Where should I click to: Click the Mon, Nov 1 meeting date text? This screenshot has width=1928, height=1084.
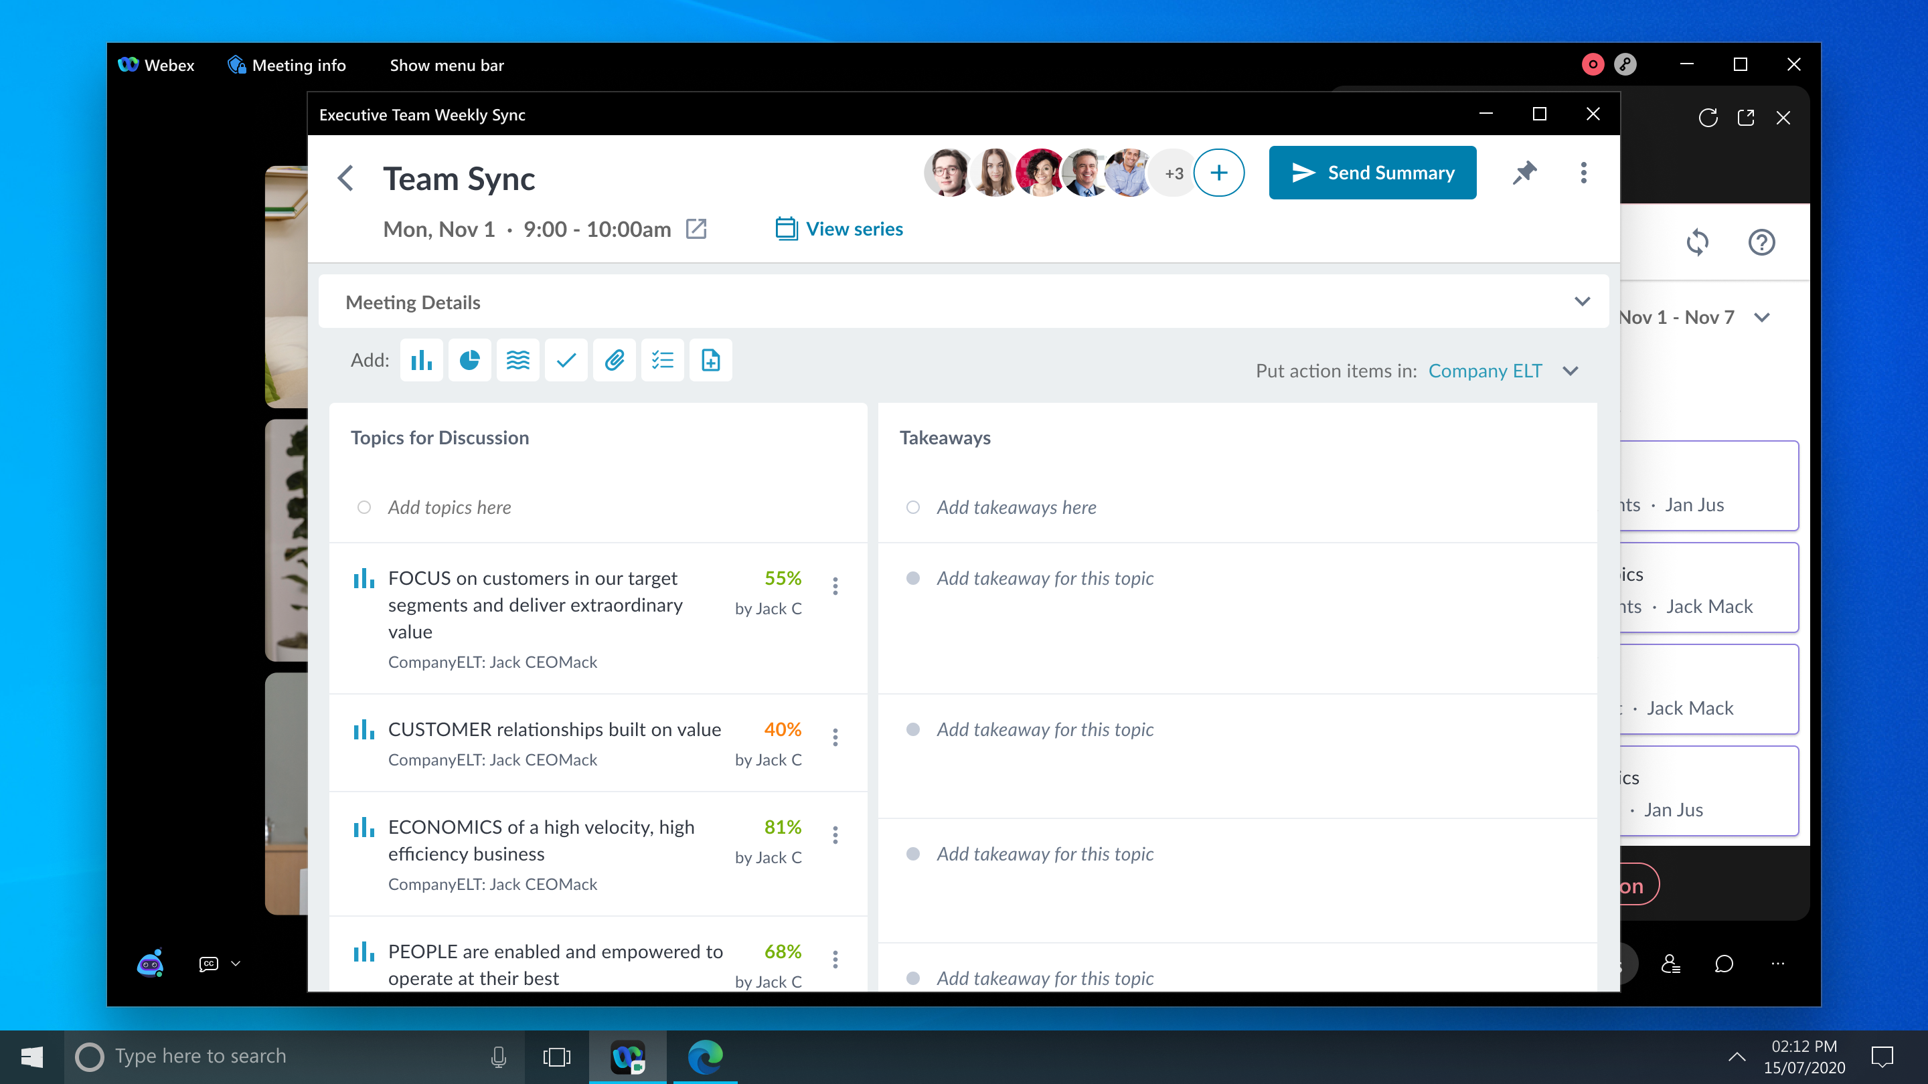[x=438, y=230]
